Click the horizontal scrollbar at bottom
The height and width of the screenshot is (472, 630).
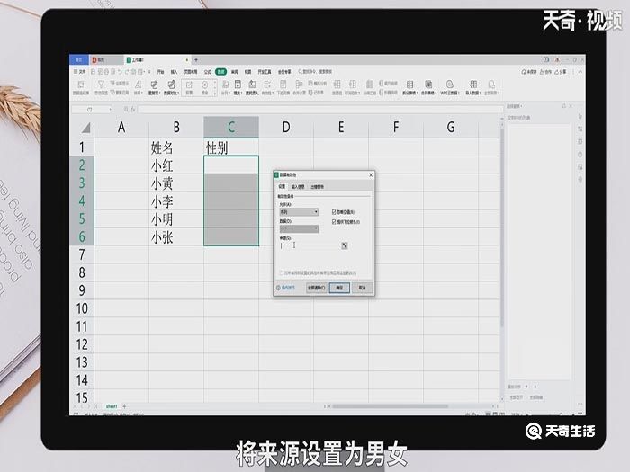[390, 406]
